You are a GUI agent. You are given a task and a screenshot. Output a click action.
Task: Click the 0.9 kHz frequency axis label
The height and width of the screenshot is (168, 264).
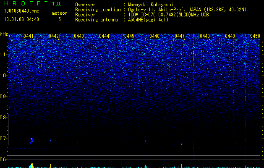tap(3, 97)
